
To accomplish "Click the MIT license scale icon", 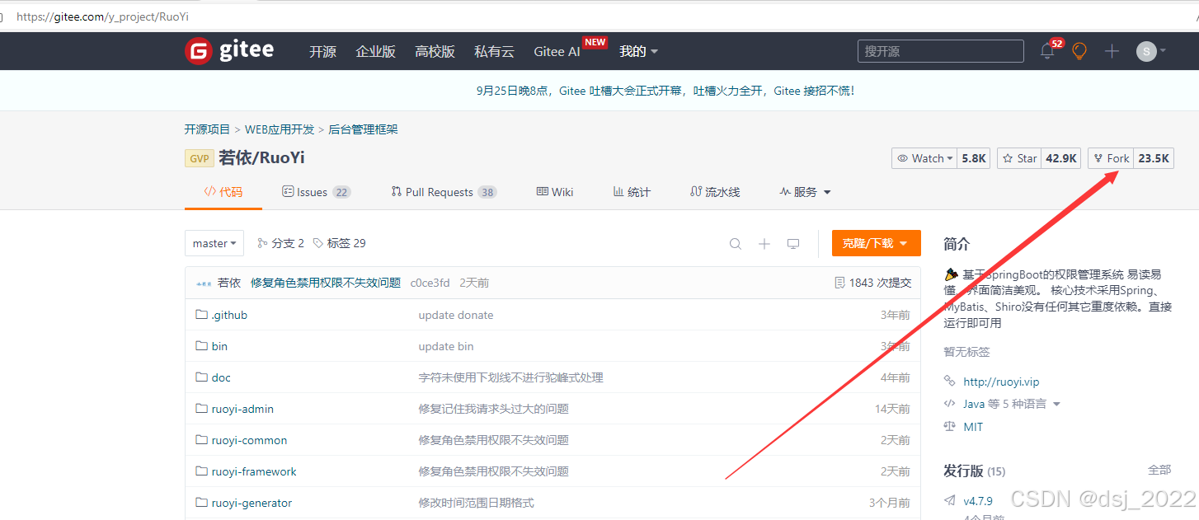I will pos(949,427).
